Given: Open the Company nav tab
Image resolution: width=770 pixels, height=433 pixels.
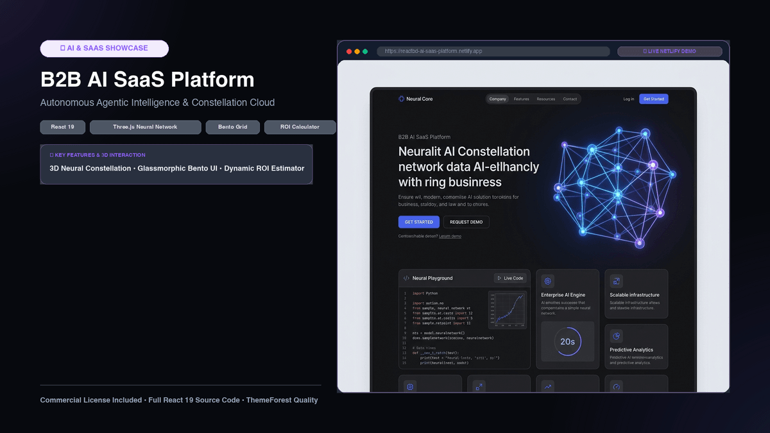Looking at the screenshot, I should coord(498,99).
